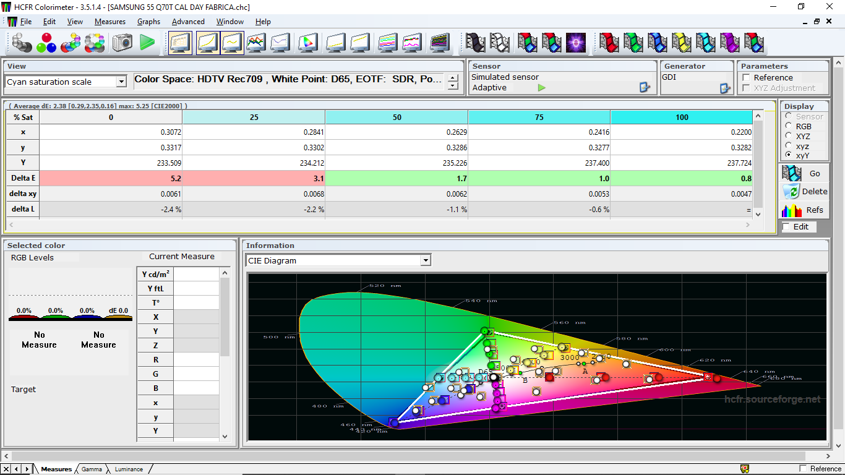Click the magenta film strip icon

[730, 43]
